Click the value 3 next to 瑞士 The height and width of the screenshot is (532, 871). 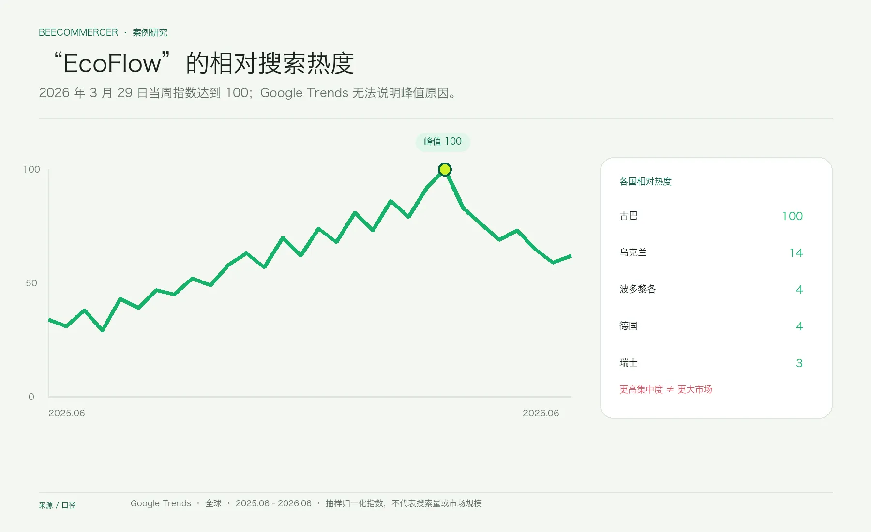(x=799, y=363)
